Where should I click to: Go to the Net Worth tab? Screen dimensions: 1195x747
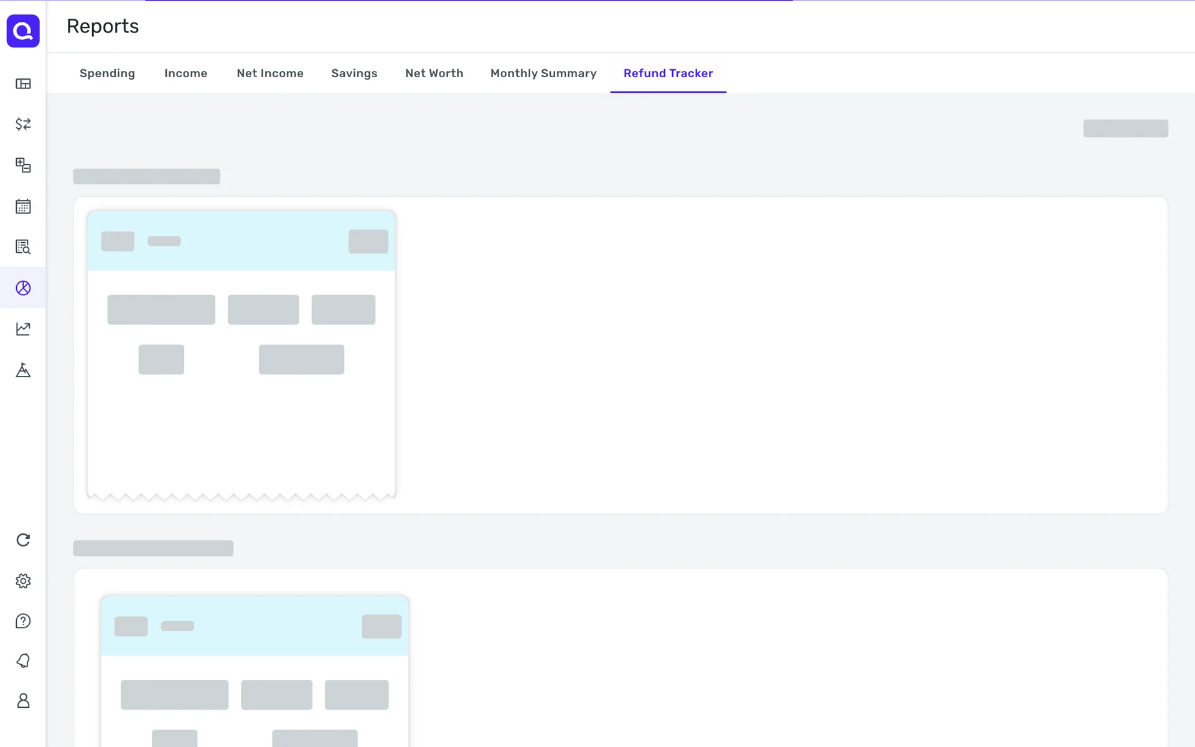click(x=434, y=73)
